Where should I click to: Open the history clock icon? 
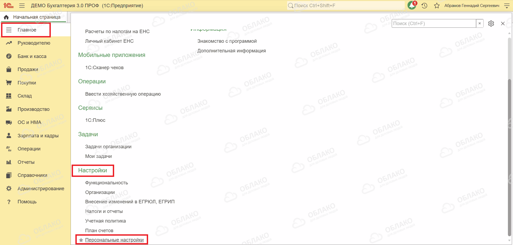point(425,6)
